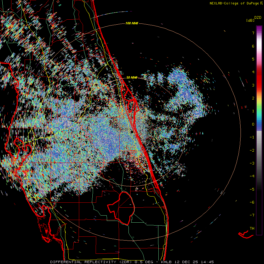Click the legend value "-4"
Screen dimensions: 264x264
[x=252, y=176]
